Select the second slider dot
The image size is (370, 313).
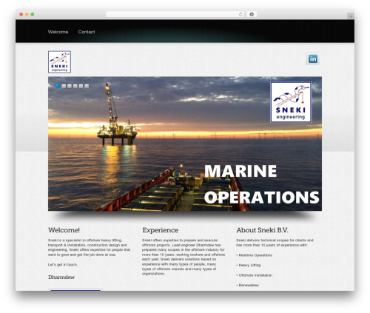[64, 86]
